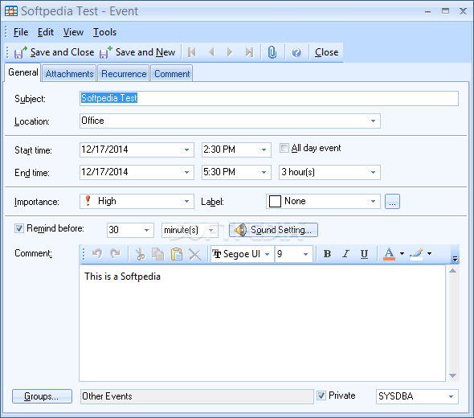Image resolution: width=474 pixels, height=418 pixels.
Task: Open the font color dropdown arrow
Action: (402, 253)
